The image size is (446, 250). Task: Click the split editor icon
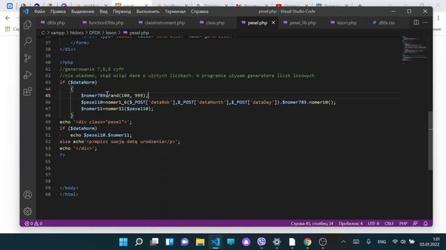(416, 22)
